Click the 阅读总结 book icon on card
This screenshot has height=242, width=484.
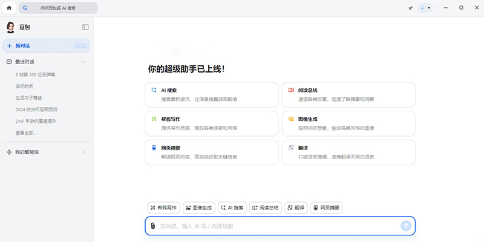(x=291, y=90)
